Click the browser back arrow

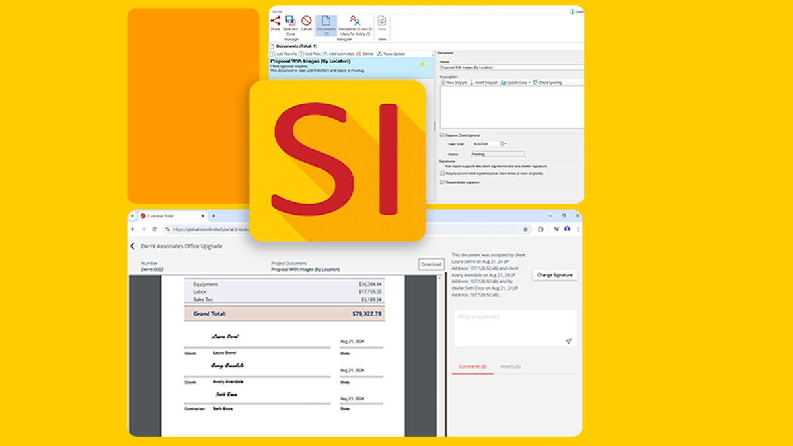click(x=133, y=229)
